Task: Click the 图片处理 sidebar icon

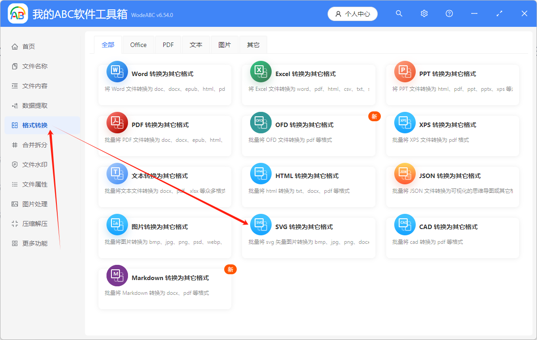Action: click(15, 204)
